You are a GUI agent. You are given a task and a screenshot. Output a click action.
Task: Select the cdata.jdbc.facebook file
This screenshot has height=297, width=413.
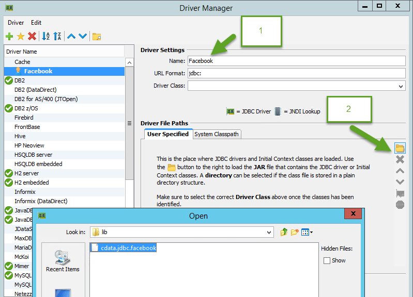(124, 247)
